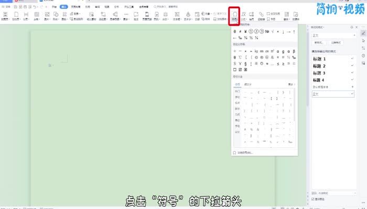This screenshot has height=209, width=367.
Task: Select the ¥ symbol in the recent symbols
Action: (x=246, y=31)
